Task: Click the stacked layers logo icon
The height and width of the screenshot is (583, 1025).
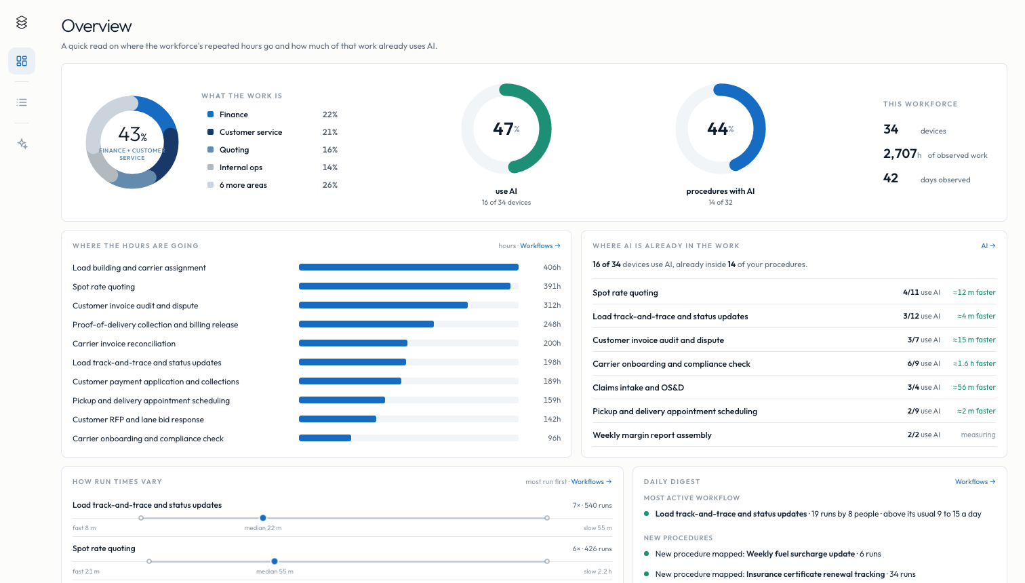Action: (x=22, y=22)
